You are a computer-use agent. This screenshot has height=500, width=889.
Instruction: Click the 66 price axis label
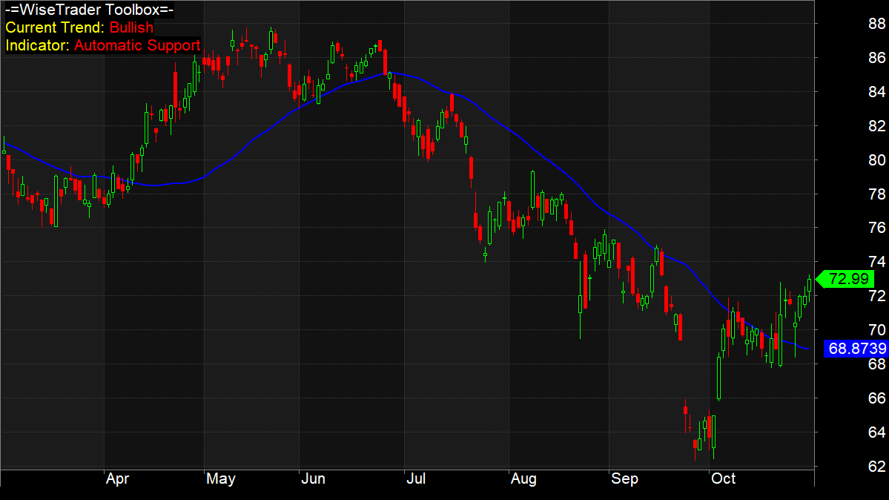(876, 398)
